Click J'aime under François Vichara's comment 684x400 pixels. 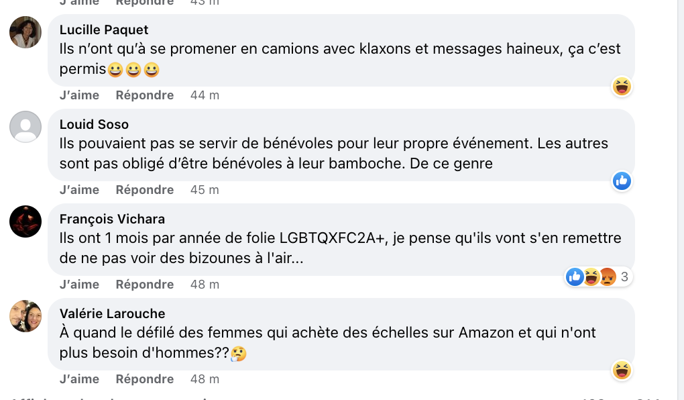point(79,285)
